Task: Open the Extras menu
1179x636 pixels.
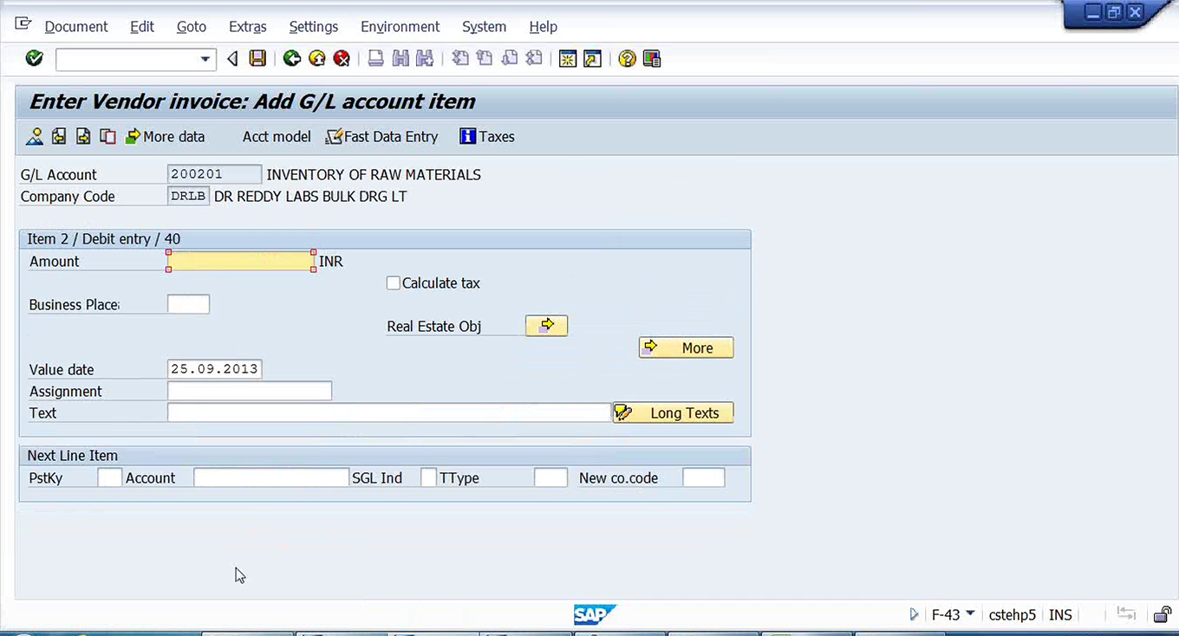Action: [248, 27]
